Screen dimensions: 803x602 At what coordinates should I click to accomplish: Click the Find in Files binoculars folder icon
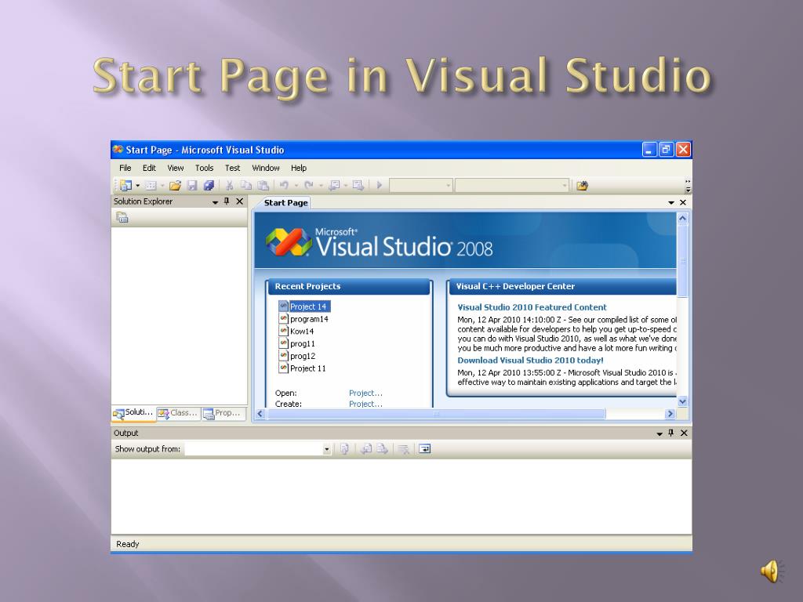[x=582, y=185]
